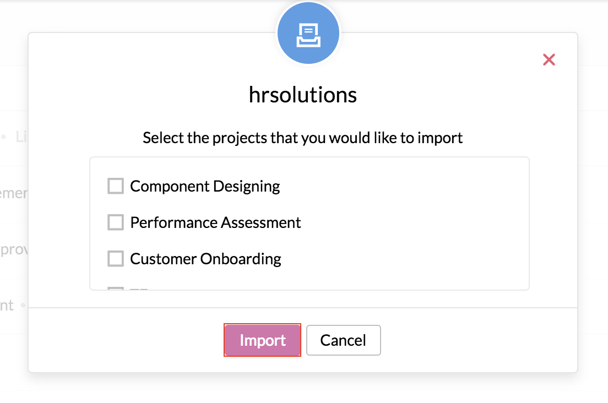608x403 pixels.
Task: Click the background 'nt' text at left
Action: 7,306
